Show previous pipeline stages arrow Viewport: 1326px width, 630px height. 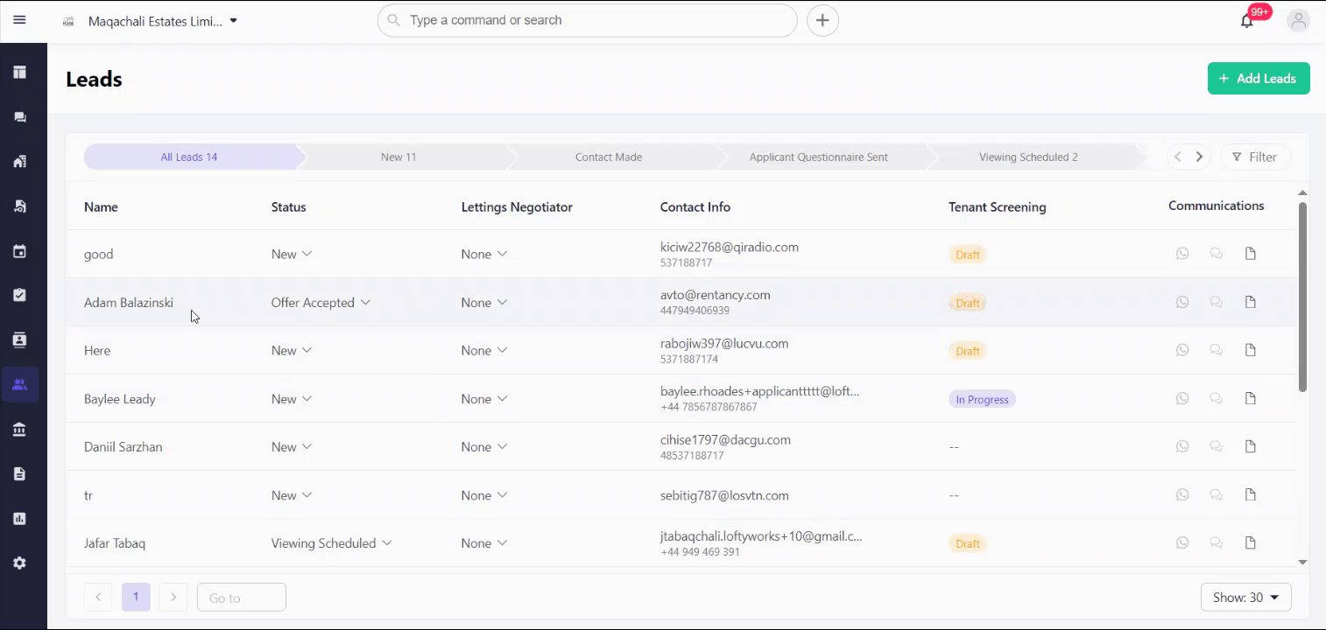pos(1178,157)
